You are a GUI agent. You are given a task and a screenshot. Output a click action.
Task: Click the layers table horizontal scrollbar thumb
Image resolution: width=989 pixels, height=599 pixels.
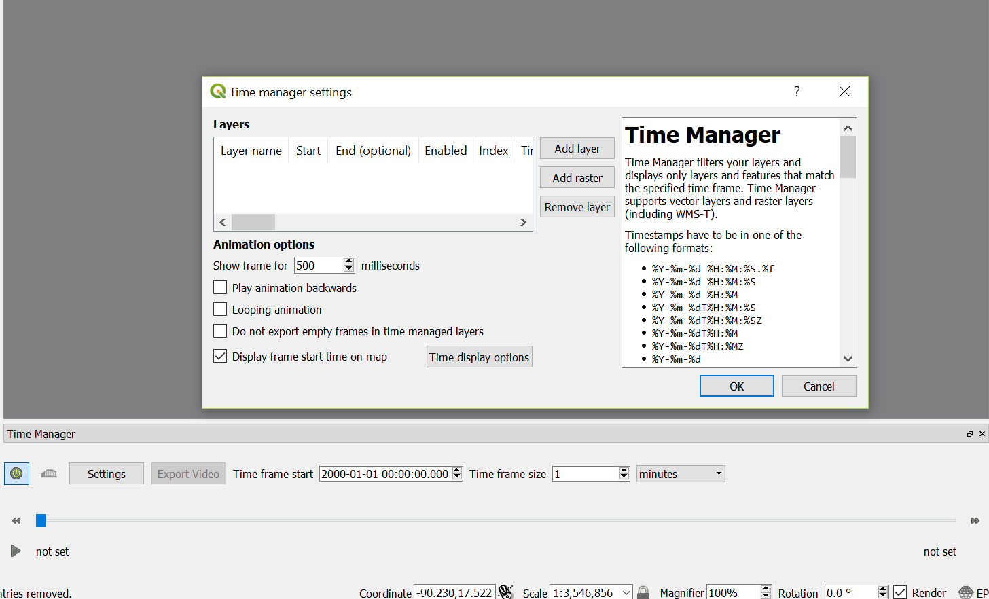(x=253, y=222)
